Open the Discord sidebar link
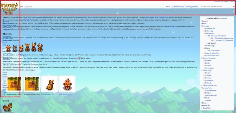This screenshot has width=236, height=113. [5, 43]
